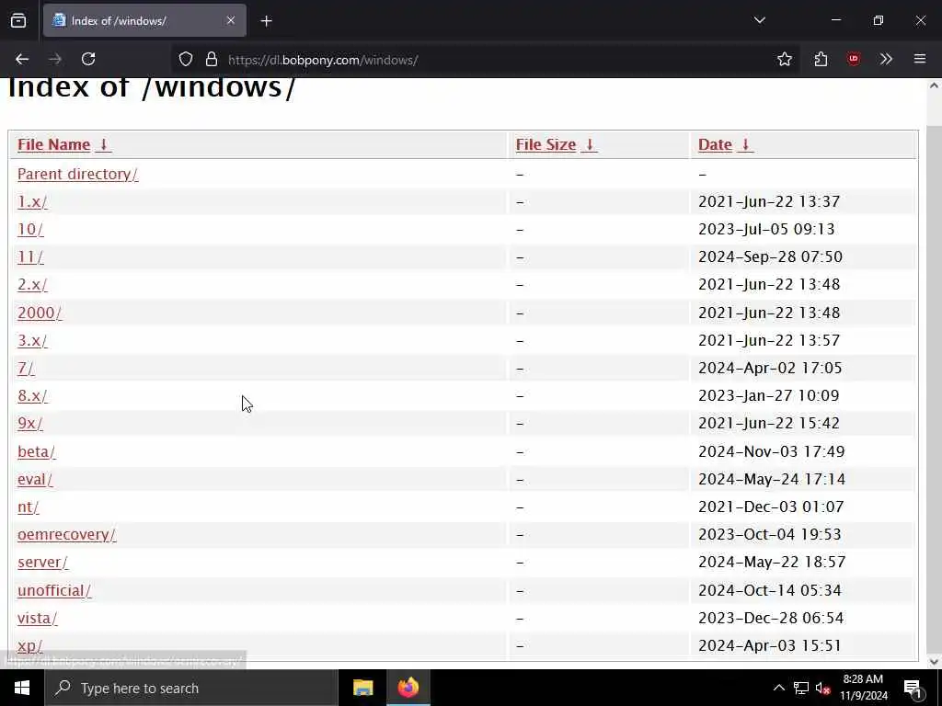Open the 8.x/ folder link
This screenshot has height=706, width=942.
[x=32, y=395]
